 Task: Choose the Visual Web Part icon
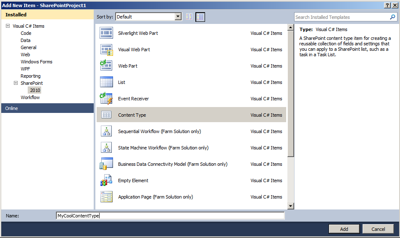(x=106, y=50)
